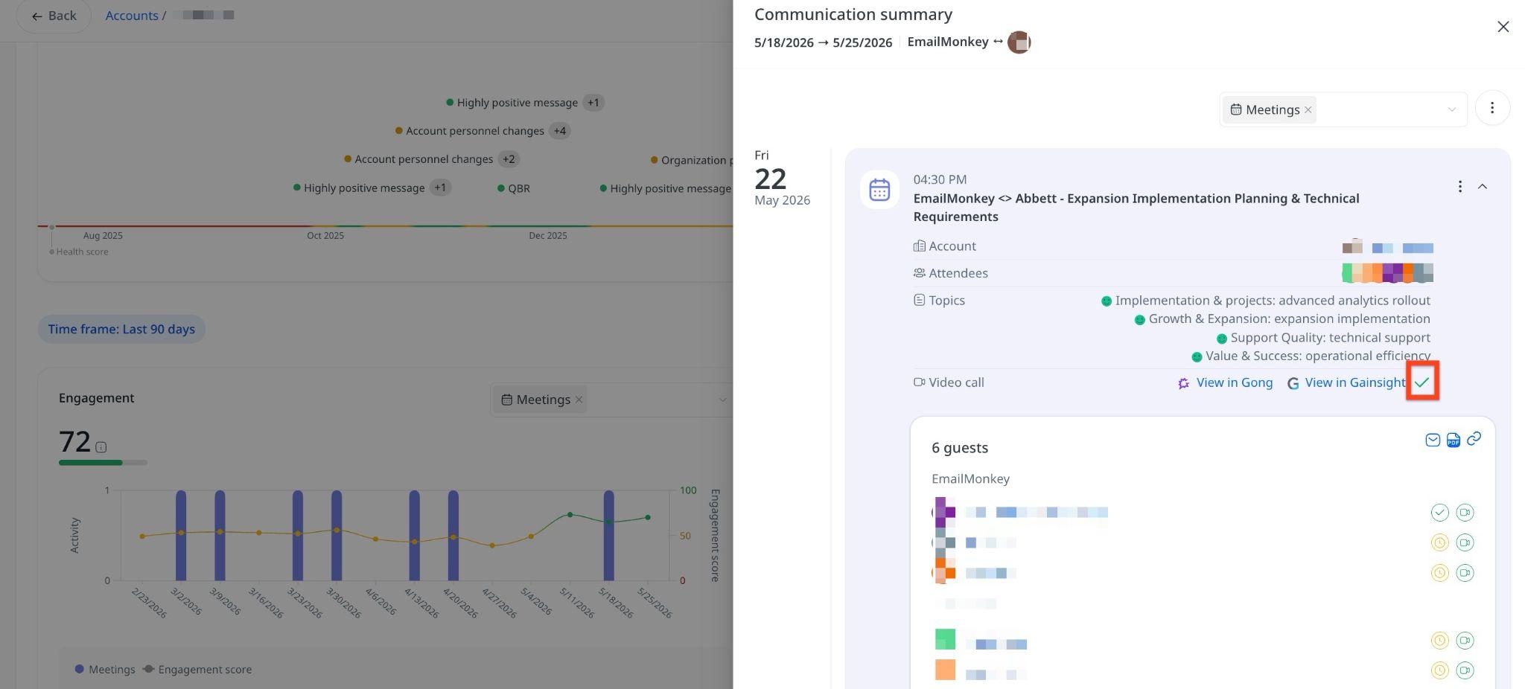Go Back using the Back button
Image resolution: width=1525 pixels, height=689 pixels.
coord(54,16)
